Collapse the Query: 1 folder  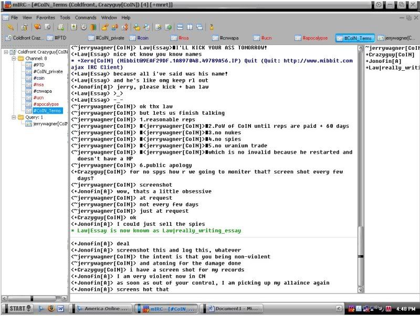[x=14, y=117]
